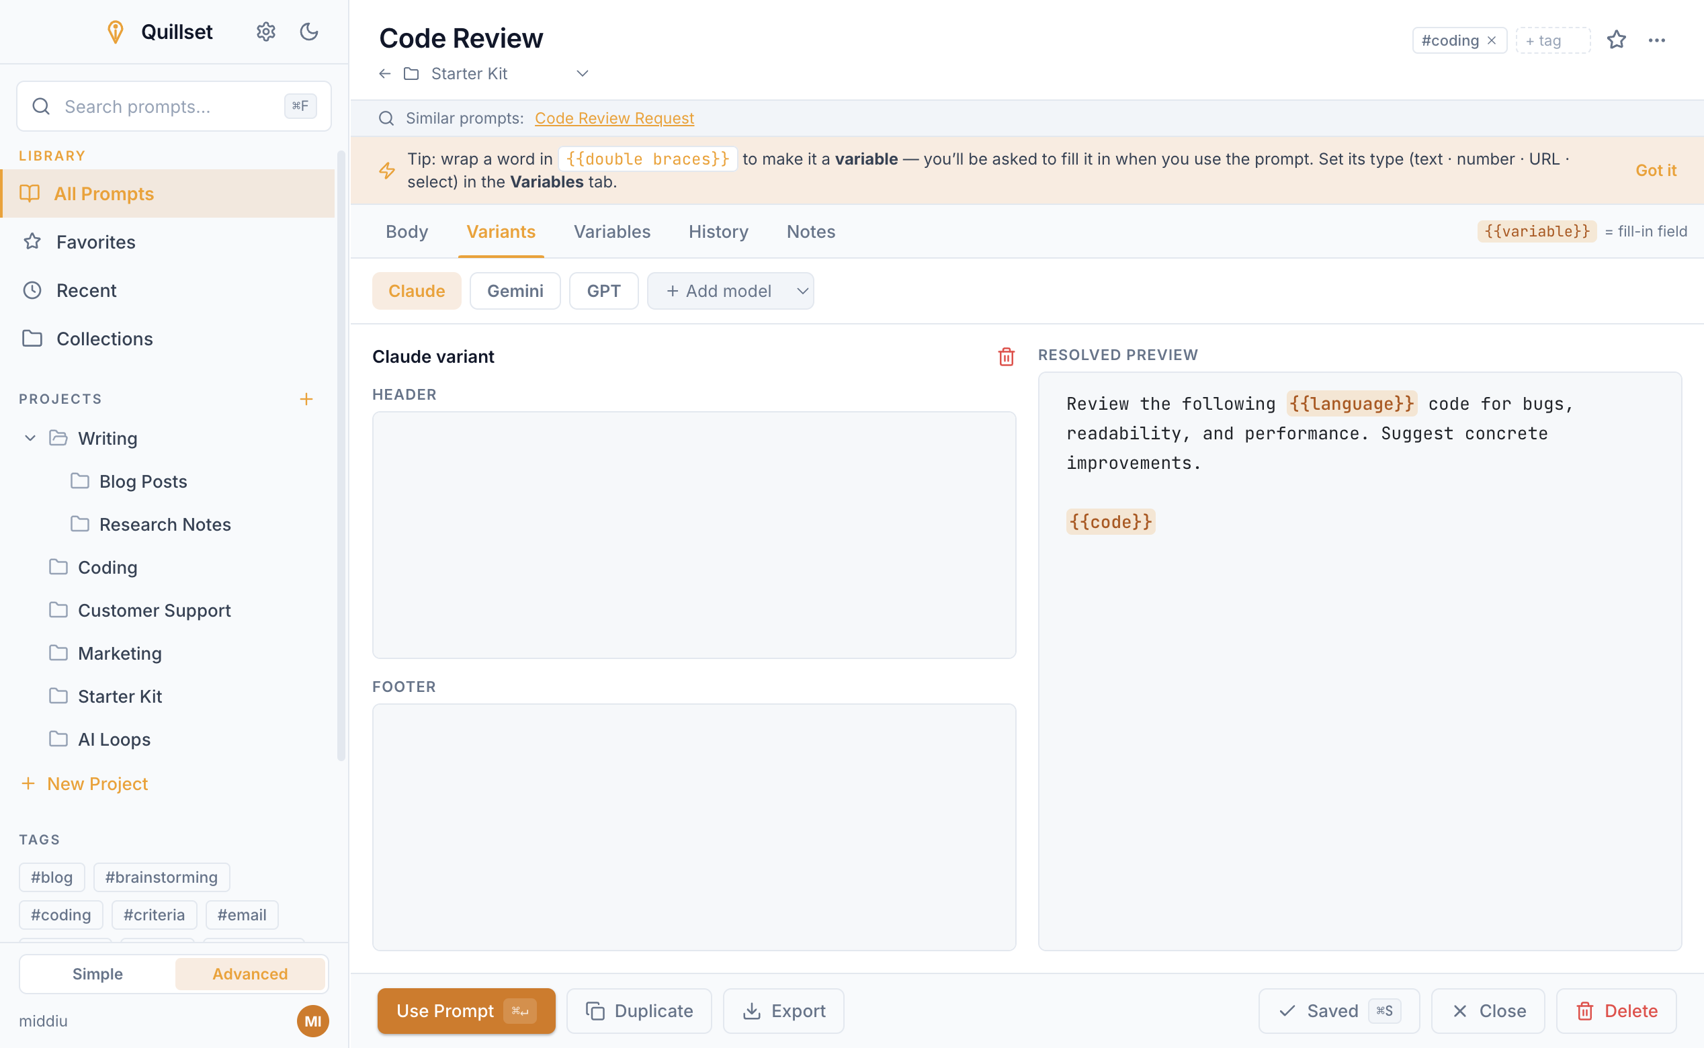Duplicate this prompt
The width and height of the screenshot is (1704, 1048).
639,1011
